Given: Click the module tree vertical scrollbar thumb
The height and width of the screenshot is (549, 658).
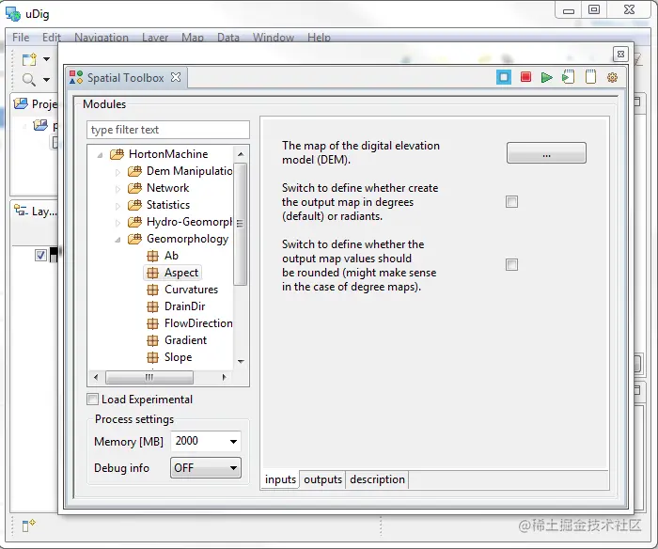Looking at the screenshot, I should tap(240, 224).
